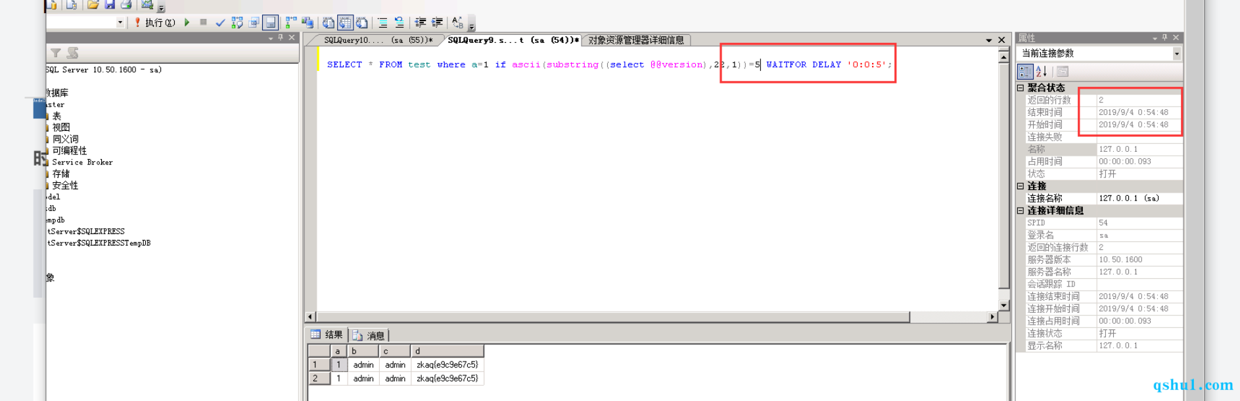1240x401 pixels.
Task: Click the Open File folder icon
Action: pyautogui.click(x=93, y=5)
